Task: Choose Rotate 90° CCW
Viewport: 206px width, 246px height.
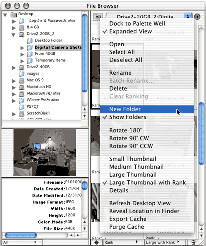Action: [x=147, y=146]
